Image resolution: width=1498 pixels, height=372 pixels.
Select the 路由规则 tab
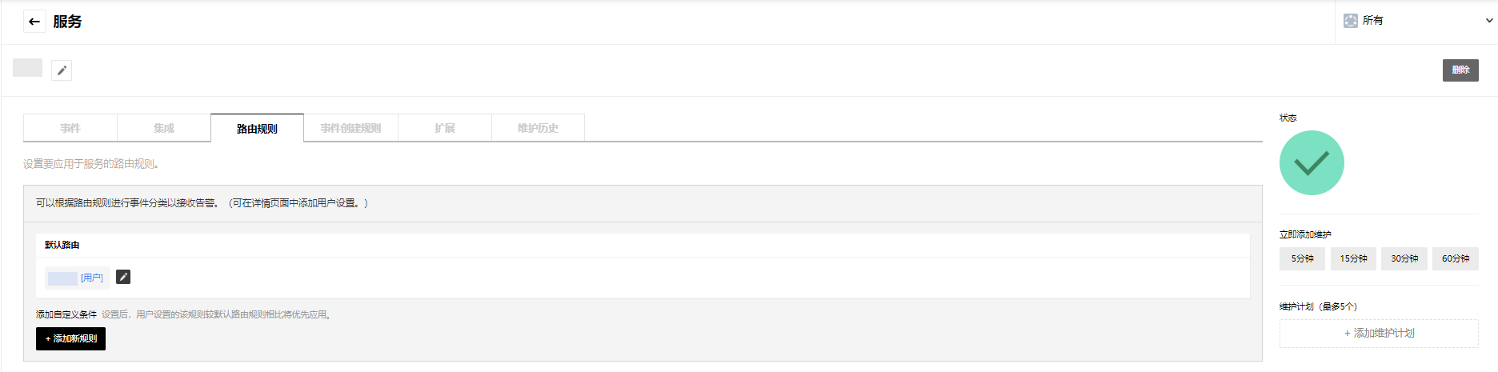(257, 128)
